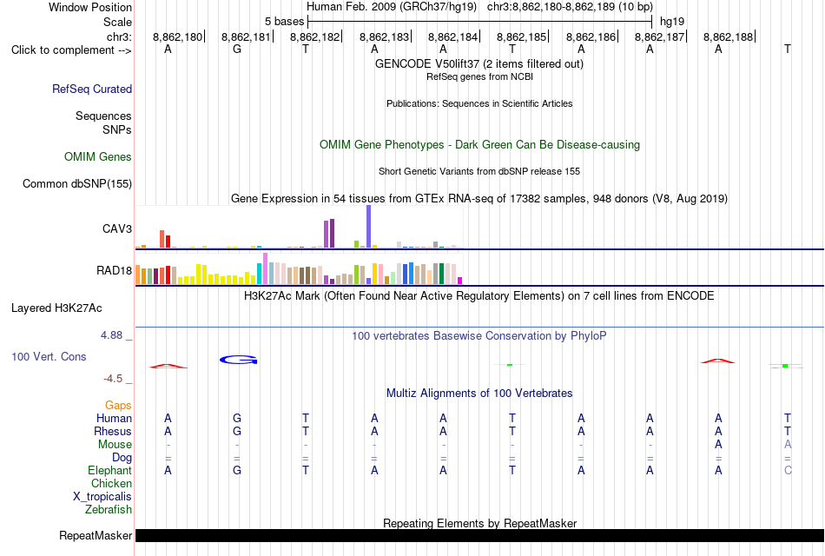This screenshot has height=556, width=825.
Task: Click the OMIM Genes track label
Action: click(98, 157)
